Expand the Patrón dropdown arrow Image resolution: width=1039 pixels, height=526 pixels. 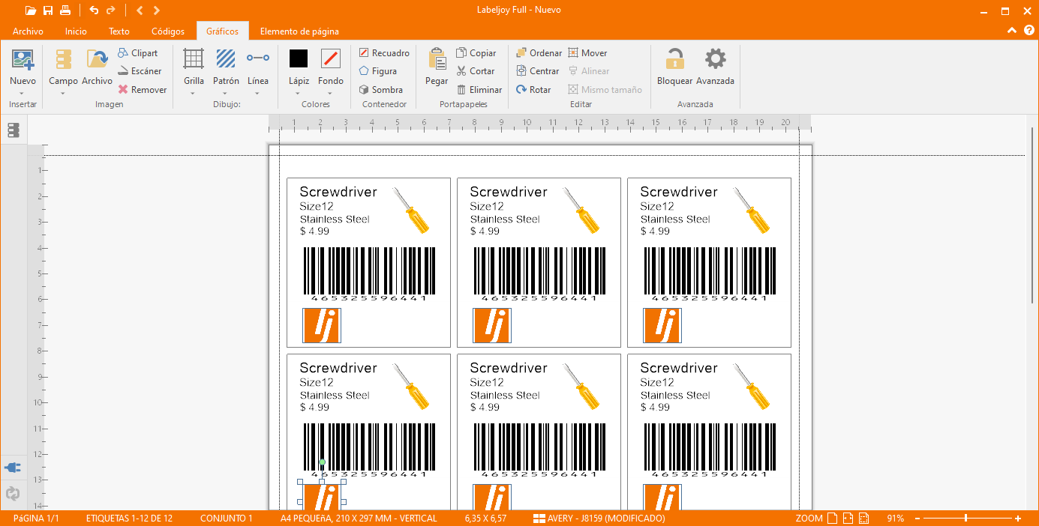[x=226, y=94]
